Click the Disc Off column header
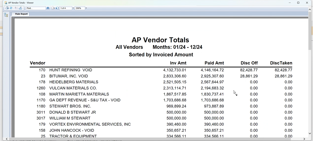313x141 pixels. [x=249, y=63]
